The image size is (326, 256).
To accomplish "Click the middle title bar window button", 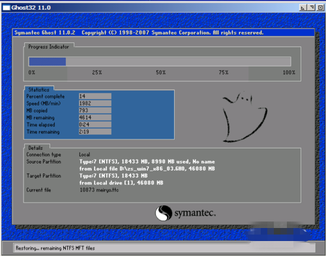I will point(312,8).
